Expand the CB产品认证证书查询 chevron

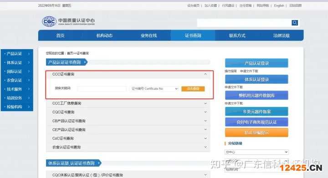coord(205,121)
